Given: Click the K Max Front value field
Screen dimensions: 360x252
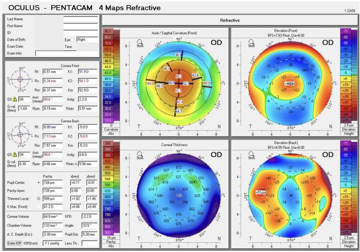Looking at the screenshot, I should [x=53, y=207].
